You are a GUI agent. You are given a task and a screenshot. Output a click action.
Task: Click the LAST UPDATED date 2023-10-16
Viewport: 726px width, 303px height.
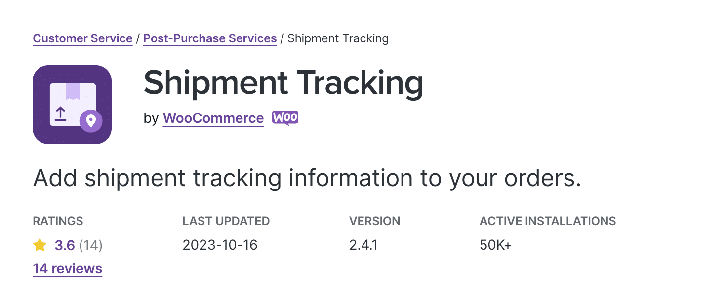[x=219, y=245]
